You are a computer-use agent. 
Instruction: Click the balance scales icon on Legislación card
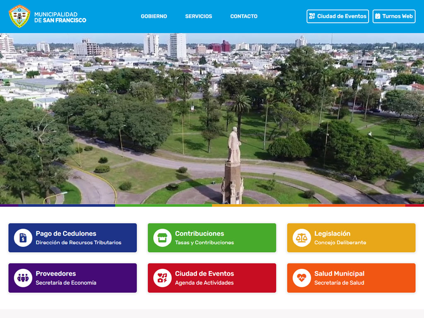click(302, 238)
